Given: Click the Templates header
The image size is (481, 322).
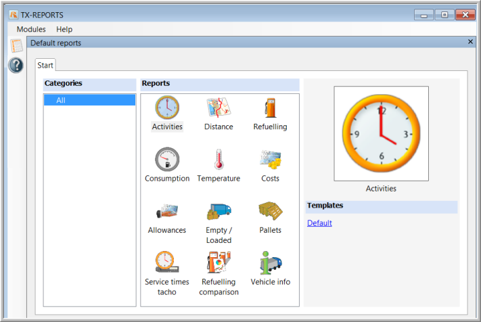Looking at the screenshot, I should [382, 206].
